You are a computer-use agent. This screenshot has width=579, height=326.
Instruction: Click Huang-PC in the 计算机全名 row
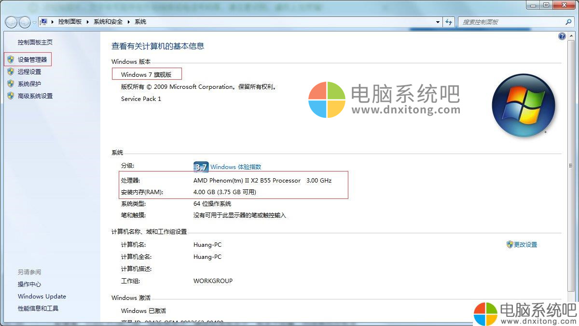207,256
